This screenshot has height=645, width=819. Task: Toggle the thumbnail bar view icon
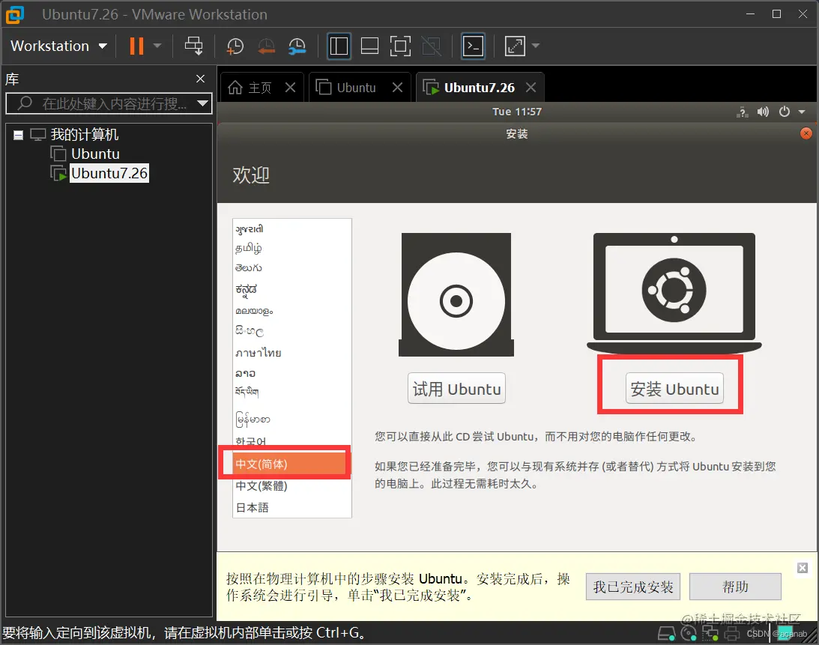click(369, 46)
